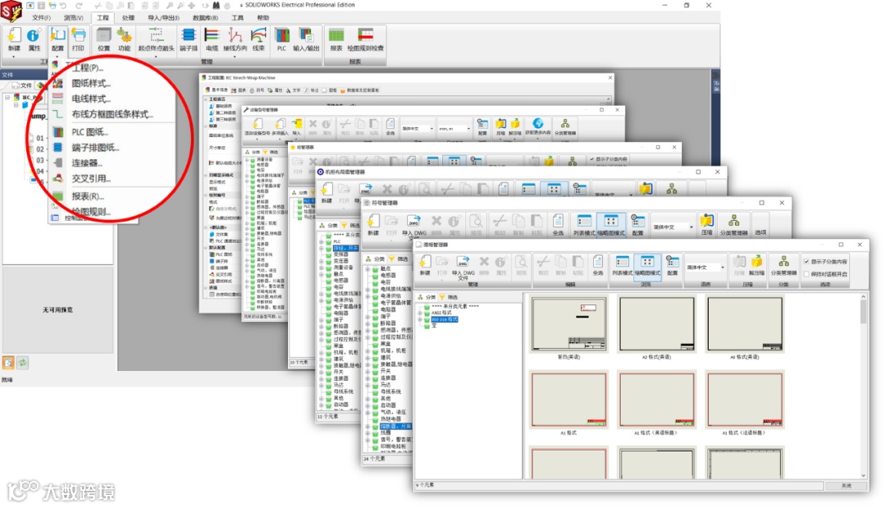Choose 交叉引用... from 配置 menu
Viewport: 886px width, 508px height.
coord(91,179)
